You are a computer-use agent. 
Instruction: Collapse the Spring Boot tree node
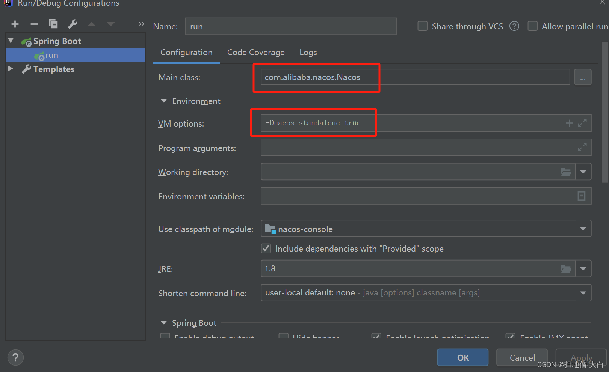11,41
